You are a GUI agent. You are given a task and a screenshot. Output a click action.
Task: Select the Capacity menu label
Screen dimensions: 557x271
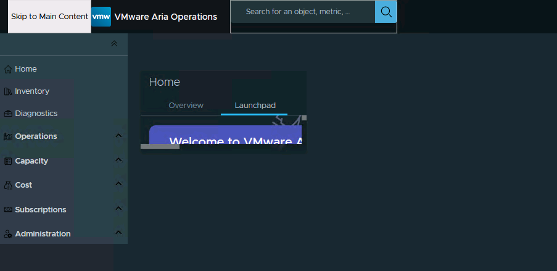coord(31,161)
